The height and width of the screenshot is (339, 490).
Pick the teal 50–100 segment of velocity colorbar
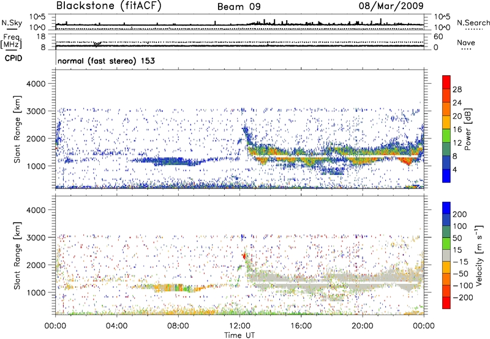[447, 232]
